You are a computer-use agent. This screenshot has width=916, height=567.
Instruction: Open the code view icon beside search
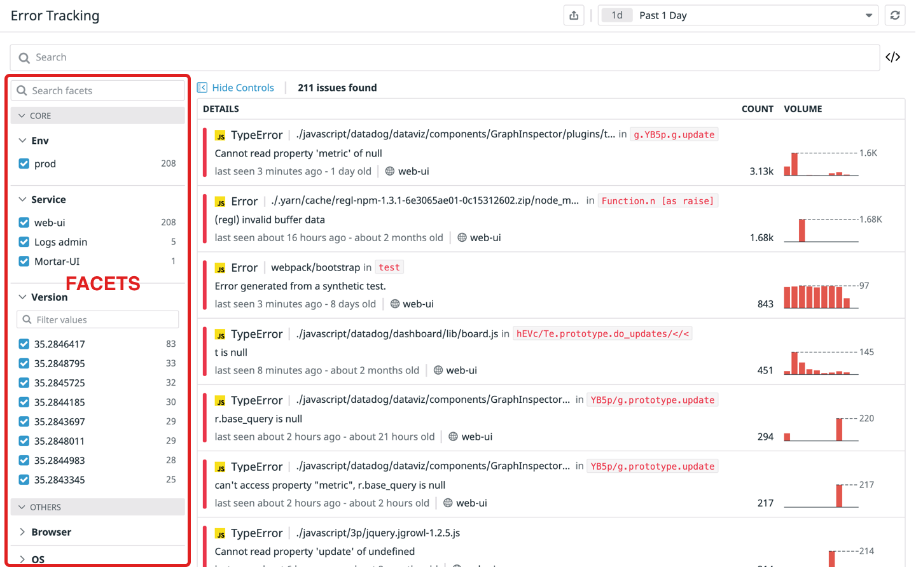(x=892, y=57)
